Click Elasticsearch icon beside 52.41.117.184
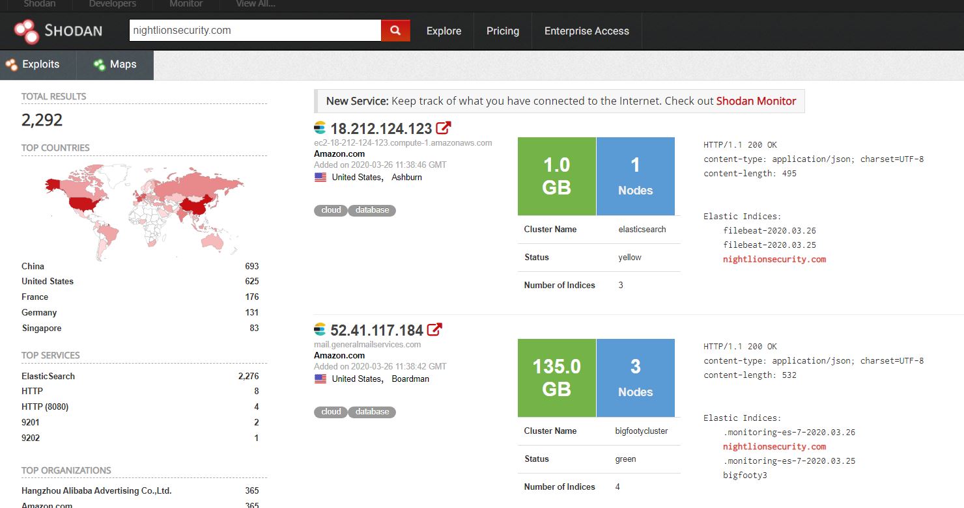The width and height of the screenshot is (964, 508). pyautogui.click(x=320, y=330)
